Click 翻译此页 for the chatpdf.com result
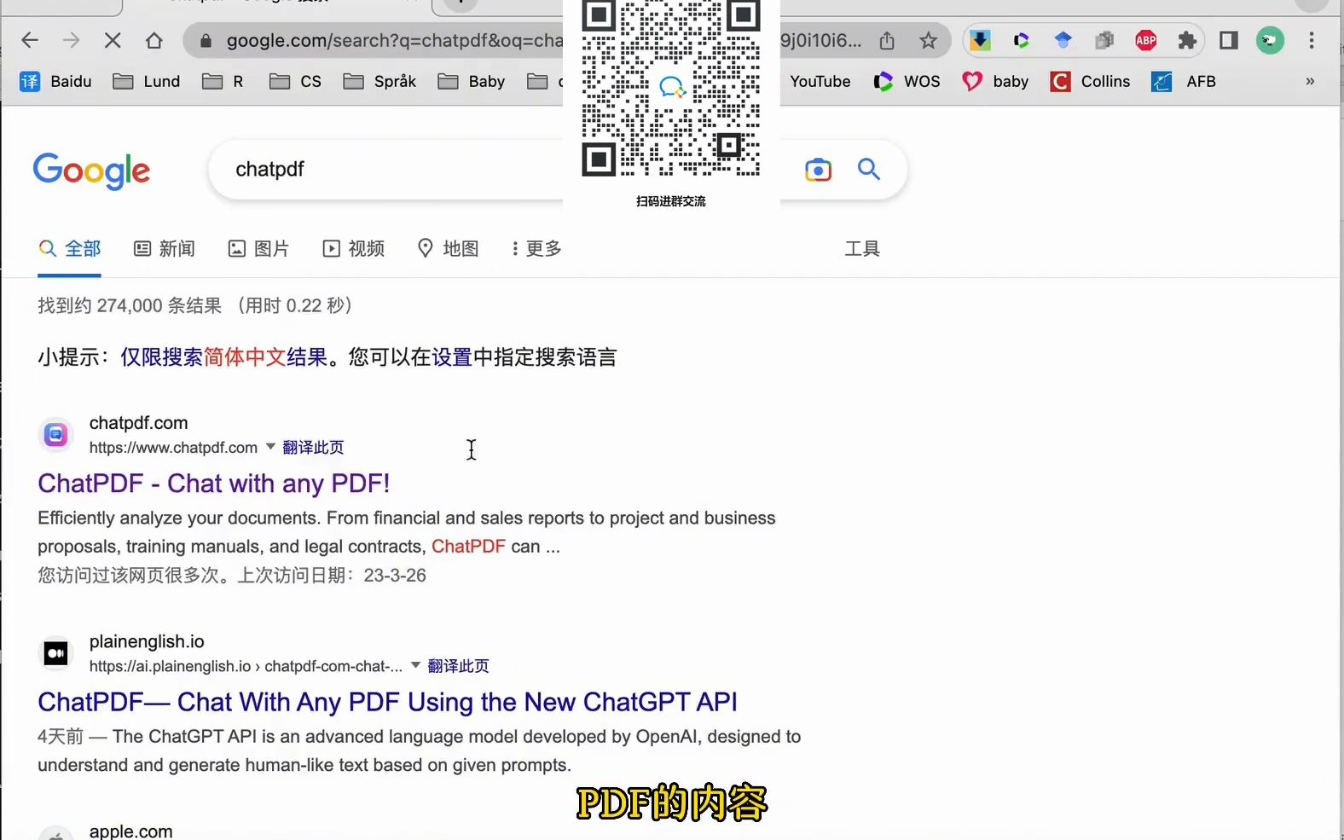 (x=313, y=447)
